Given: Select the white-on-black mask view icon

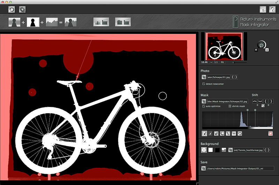Looking at the screenshot, I should pos(33,22).
